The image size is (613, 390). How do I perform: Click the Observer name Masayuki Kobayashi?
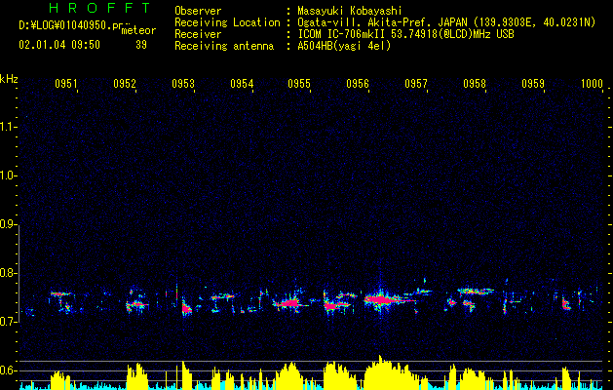pyautogui.click(x=349, y=11)
